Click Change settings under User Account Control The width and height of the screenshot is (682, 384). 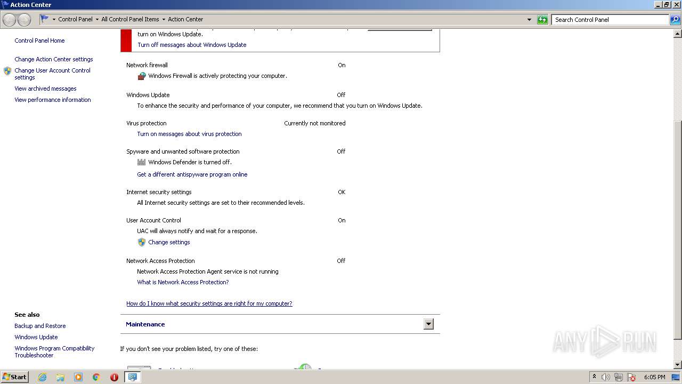[x=169, y=242]
